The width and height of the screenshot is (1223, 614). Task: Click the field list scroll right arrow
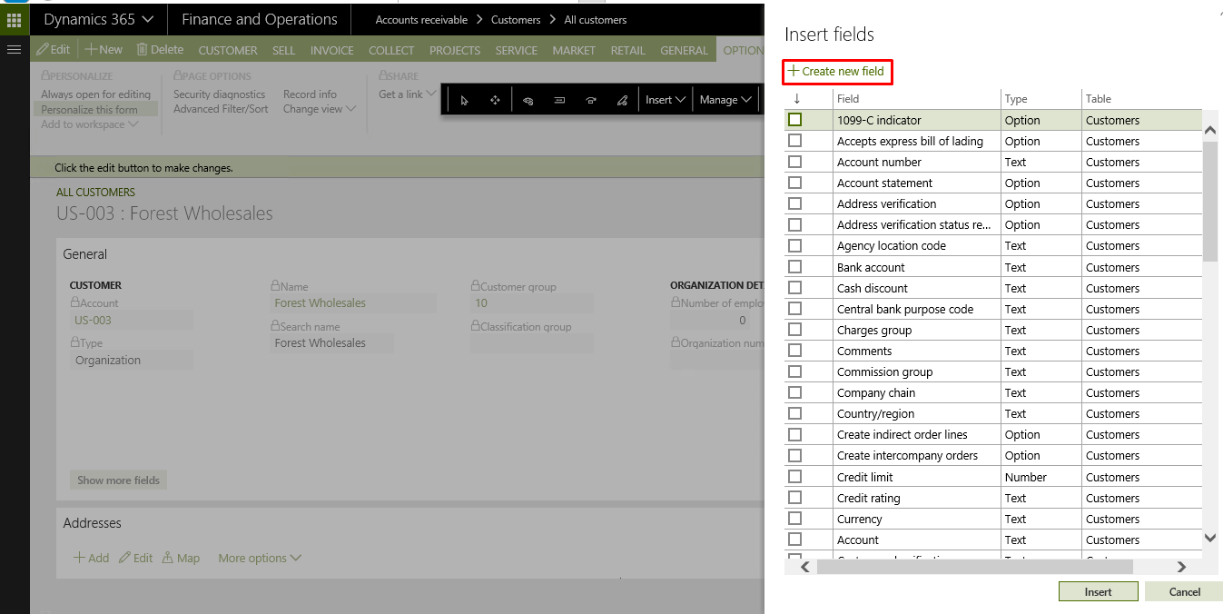pos(1181,567)
